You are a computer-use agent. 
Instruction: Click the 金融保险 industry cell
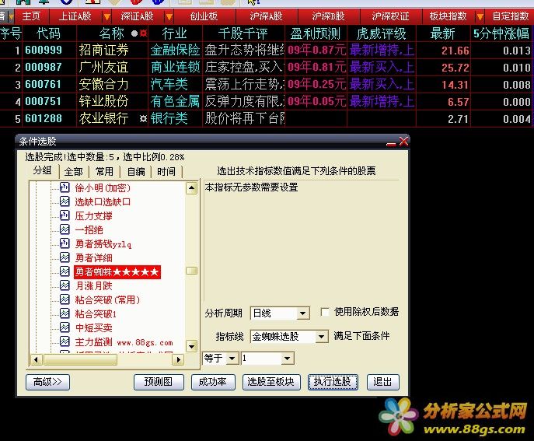pos(175,51)
